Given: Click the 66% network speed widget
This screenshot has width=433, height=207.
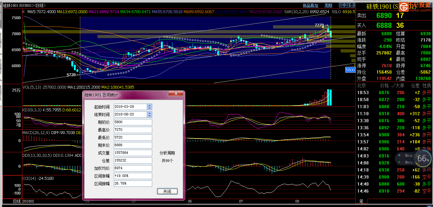Looking at the screenshot, I should coord(423,158).
